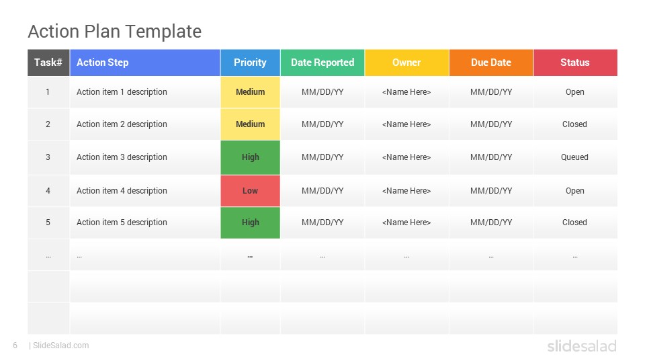Select 'Action item 2 description' cell
Screen dimensions: 645x363
point(145,124)
